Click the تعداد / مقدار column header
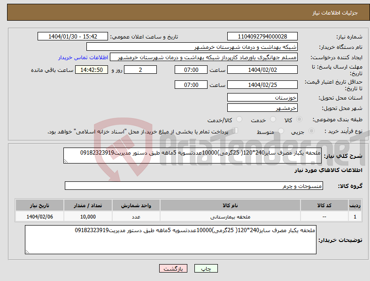Image resolution: width=370 pixels, height=281 pixels. [x=88, y=205]
